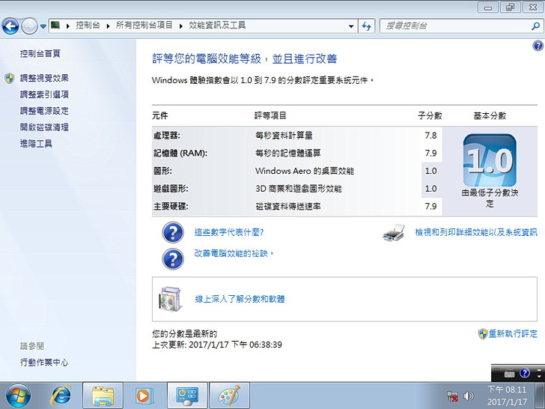Select the 處理器 row label

point(166,136)
